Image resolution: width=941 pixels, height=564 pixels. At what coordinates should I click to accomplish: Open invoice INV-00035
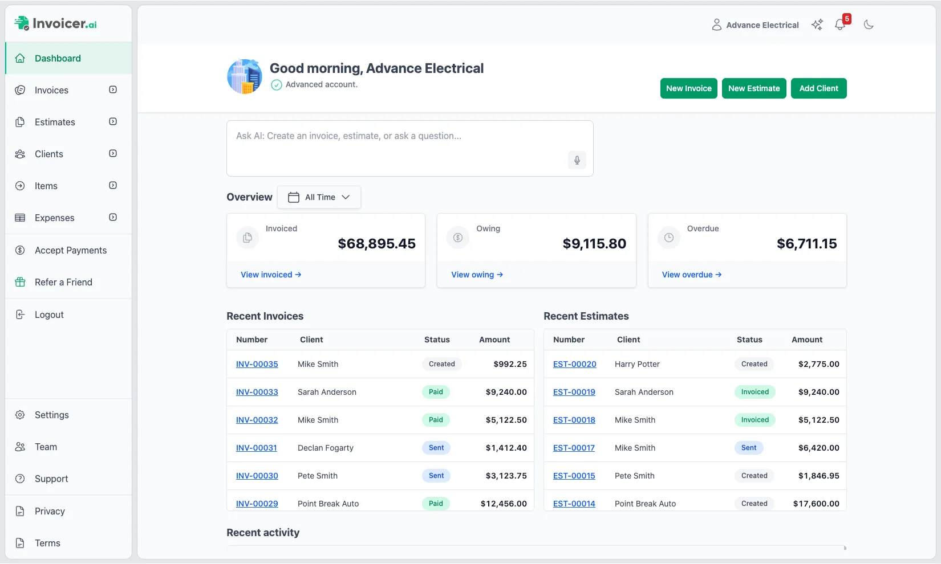(x=257, y=364)
